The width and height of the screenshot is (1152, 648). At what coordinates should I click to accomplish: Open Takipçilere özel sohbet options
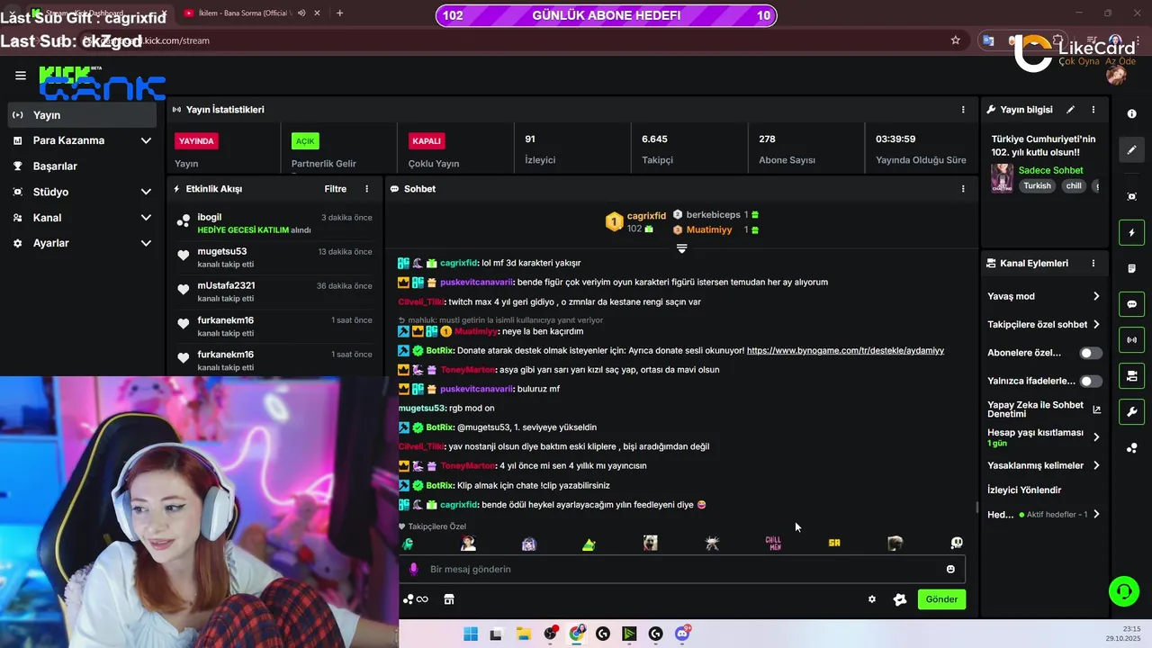[x=1095, y=325]
